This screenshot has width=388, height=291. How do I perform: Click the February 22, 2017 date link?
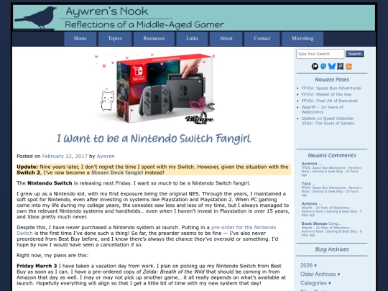coord(65,156)
